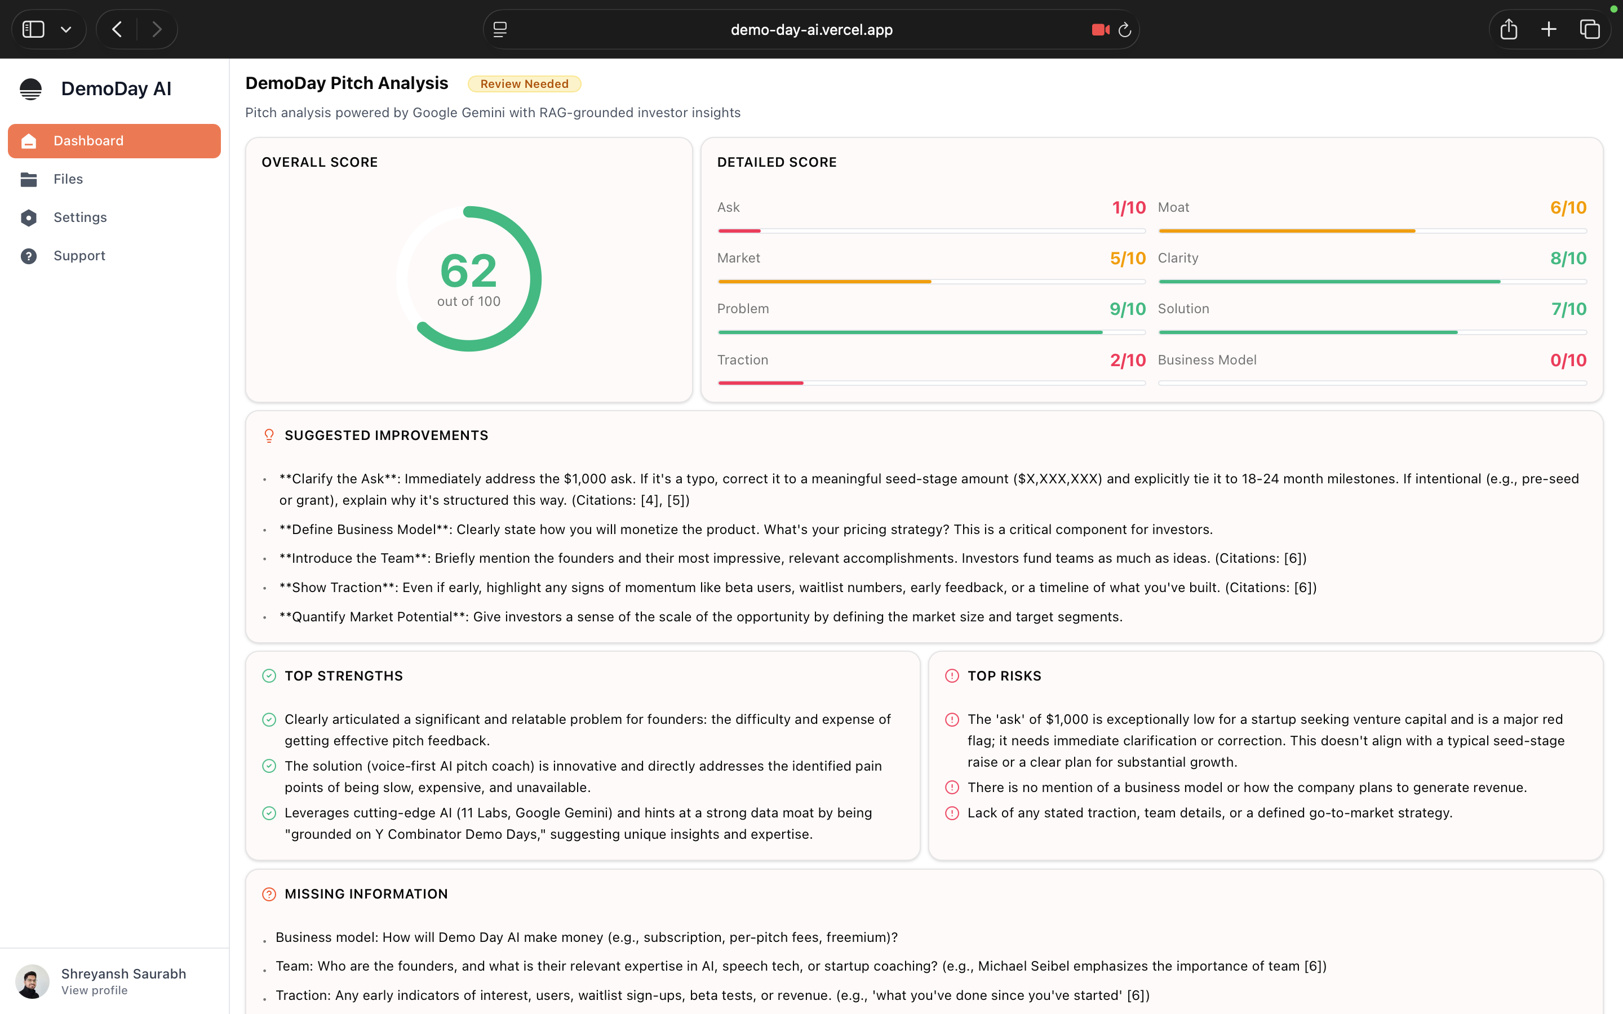
Task: Click the red camera recording indicator
Action: tap(1099, 29)
